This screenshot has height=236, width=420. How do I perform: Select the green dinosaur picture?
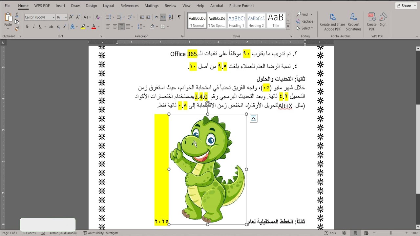pyautogui.click(x=208, y=169)
